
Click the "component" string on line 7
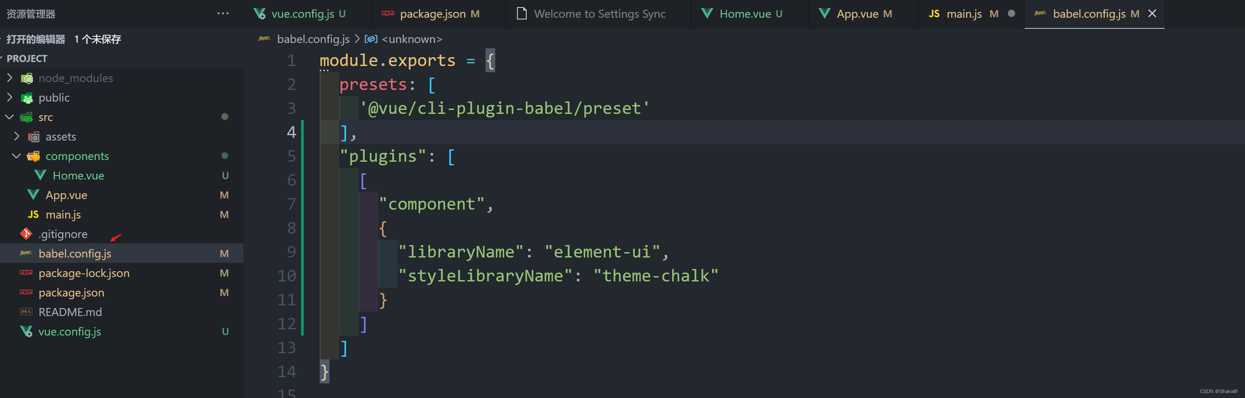point(431,204)
